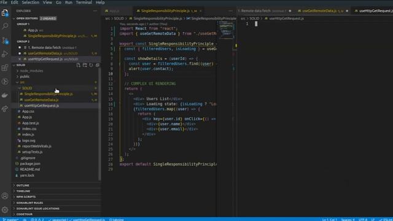
Task: Open the Selection menu
Action: click(30, 2)
